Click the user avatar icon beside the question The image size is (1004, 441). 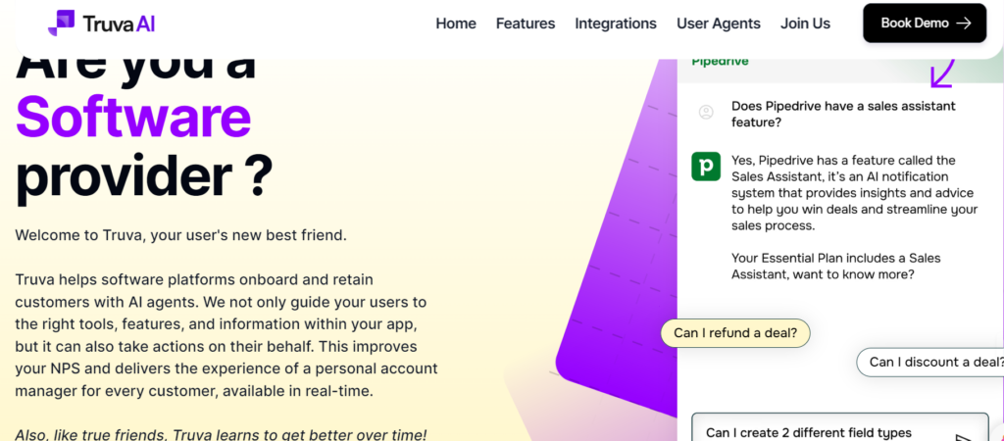point(706,113)
